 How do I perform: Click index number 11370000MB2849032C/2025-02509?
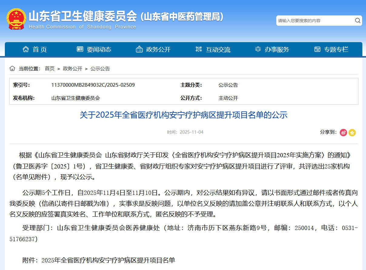[93, 85]
